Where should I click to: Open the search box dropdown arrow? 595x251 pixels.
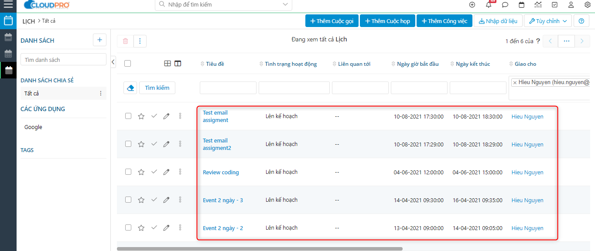285,5
